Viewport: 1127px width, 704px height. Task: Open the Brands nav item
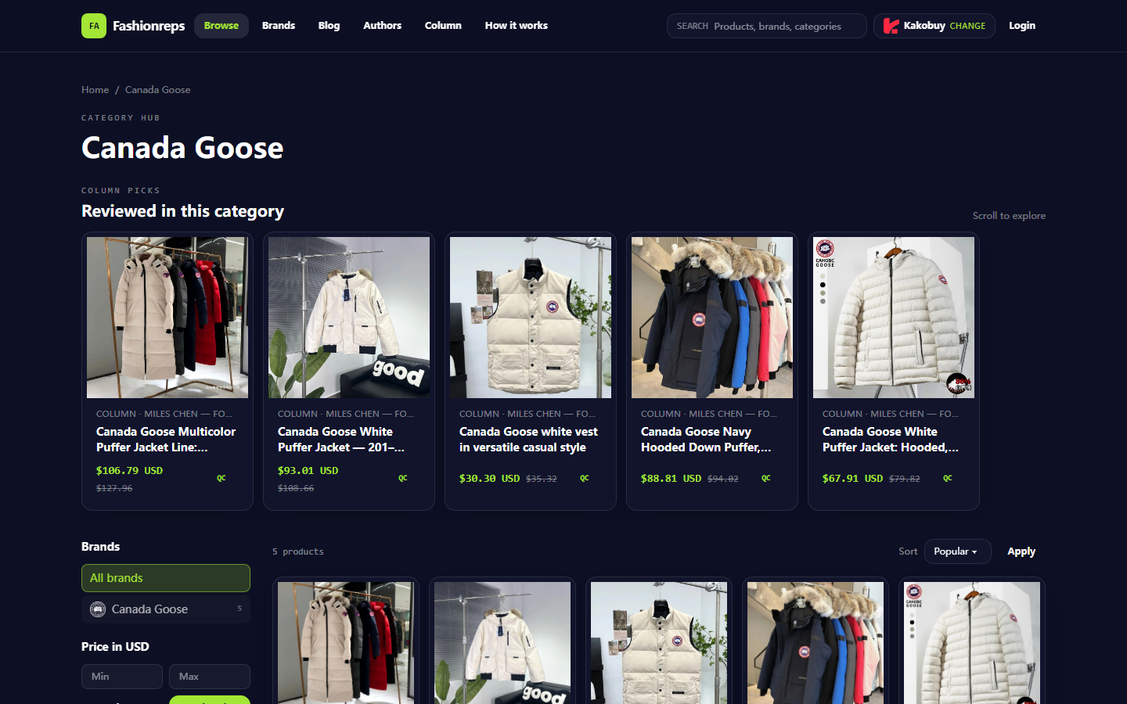[x=279, y=26]
